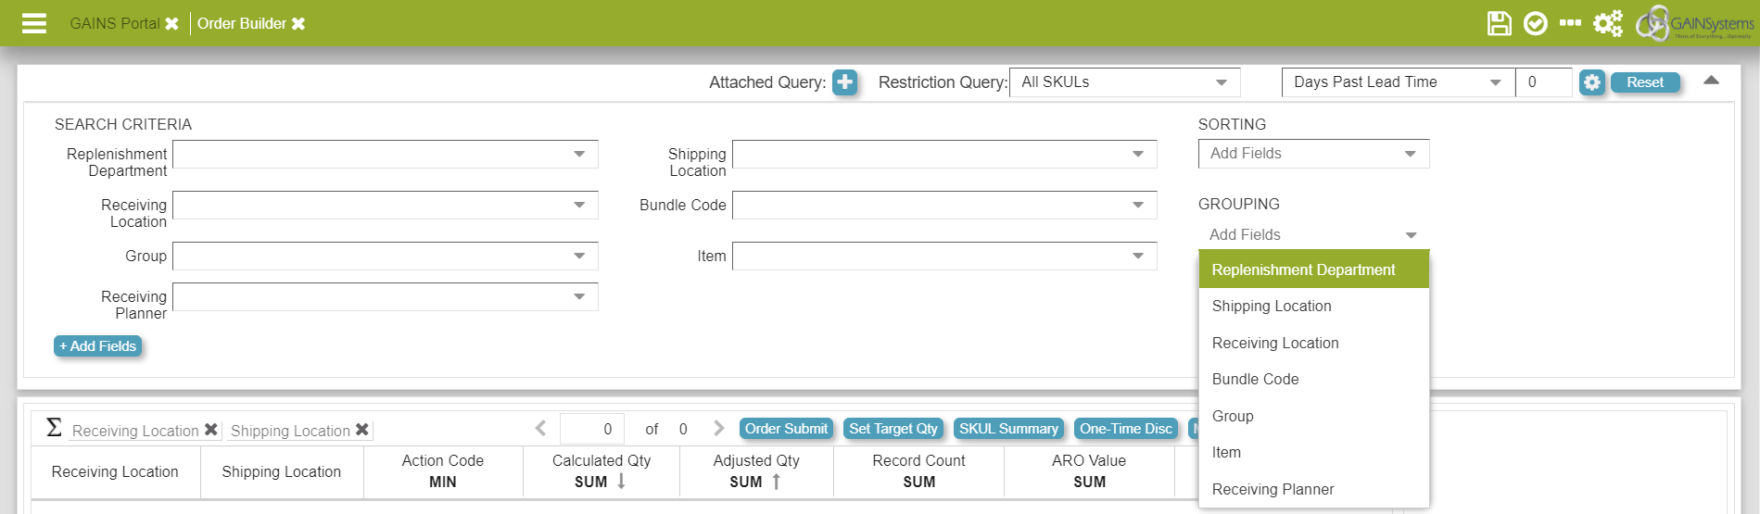Expand the Days Past Lead Time dropdown

pyautogui.click(x=1397, y=82)
